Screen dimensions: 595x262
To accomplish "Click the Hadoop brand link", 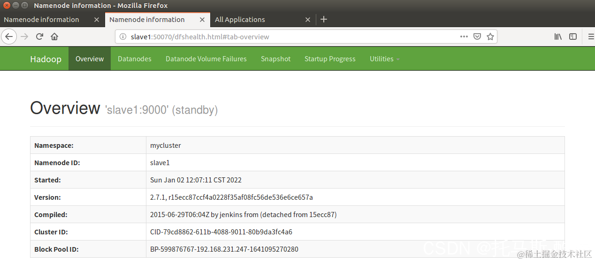I will click(x=46, y=59).
